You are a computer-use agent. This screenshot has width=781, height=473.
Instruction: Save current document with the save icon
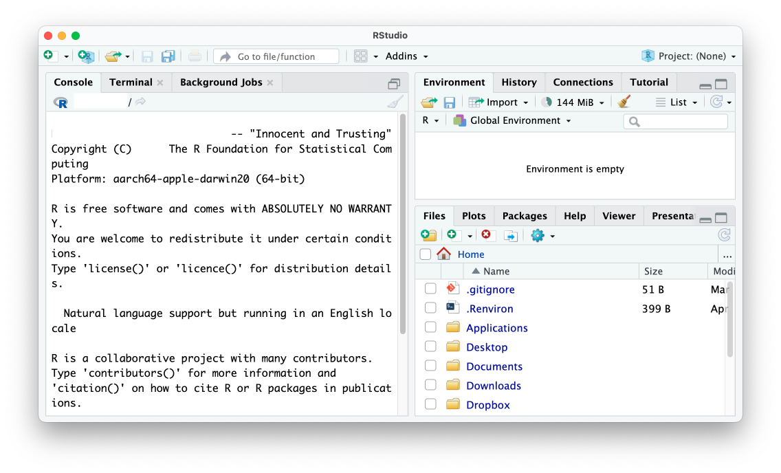[147, 56]
